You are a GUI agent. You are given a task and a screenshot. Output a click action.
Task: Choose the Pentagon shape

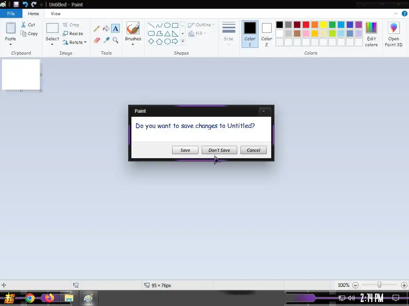coord(159,41)
